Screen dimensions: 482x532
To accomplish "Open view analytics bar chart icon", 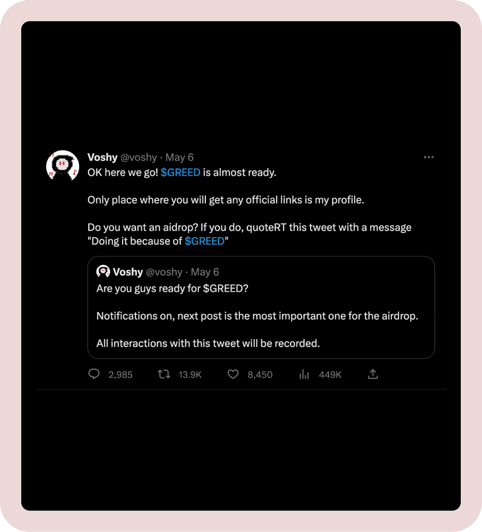I will click(304, 374).
